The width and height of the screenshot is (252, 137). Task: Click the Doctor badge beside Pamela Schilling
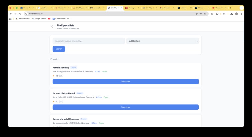[x=73, y=68]
